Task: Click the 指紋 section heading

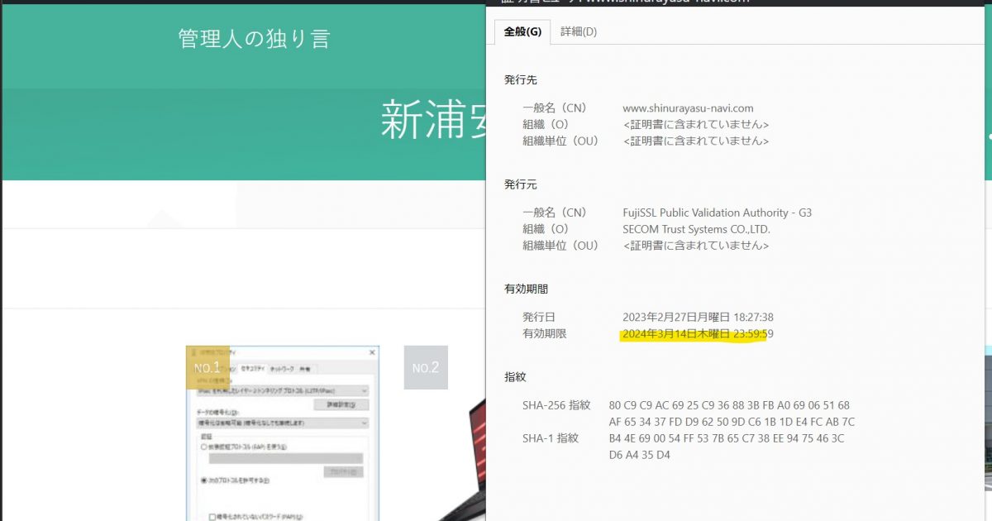Action: pyautogui.click(x=515, y=376)
